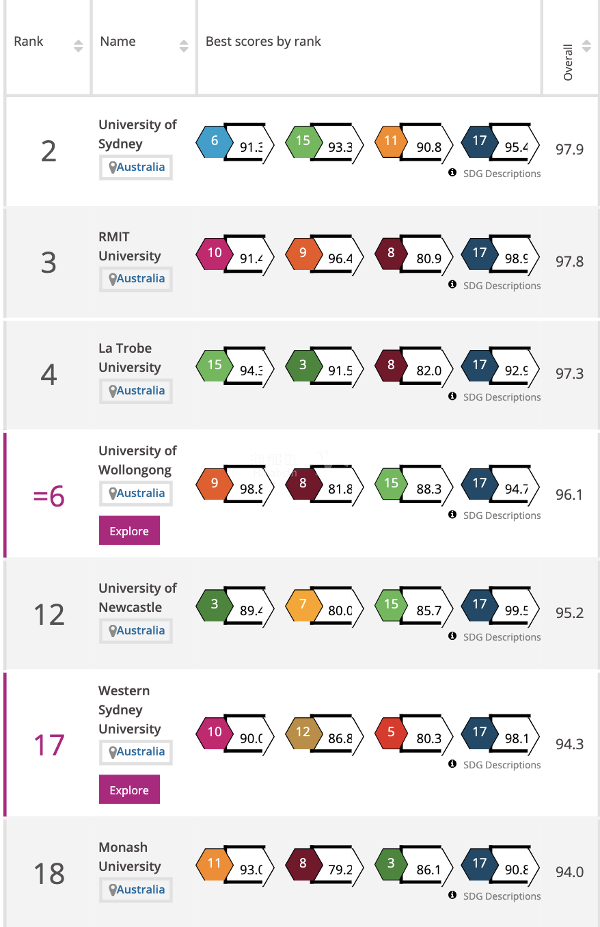Image resolution: width=600 pixels, height=927 pixels.
Task: Click SDG 17 hexagon in Monash University row
Action: (480, 863)
